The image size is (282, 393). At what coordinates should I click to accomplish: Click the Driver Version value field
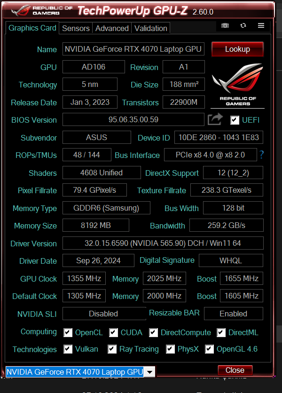pos(163,243)
